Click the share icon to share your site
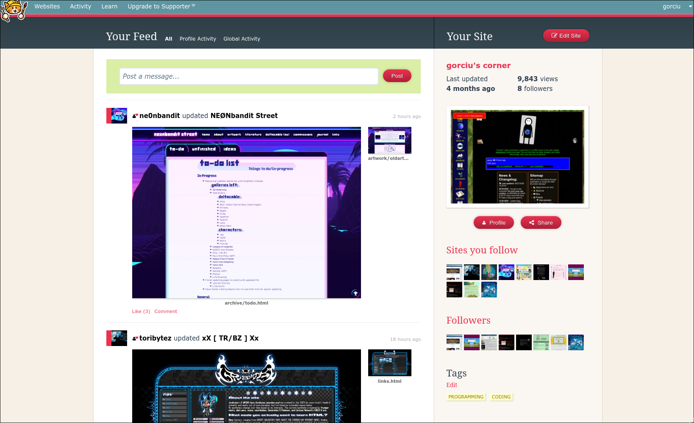 (x=532, y=222)
